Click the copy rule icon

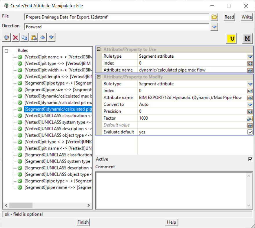tap(25, 38)
